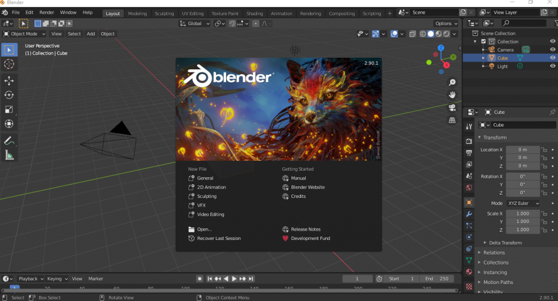Open the File menu
558x301 pixels.
(16, 13)
